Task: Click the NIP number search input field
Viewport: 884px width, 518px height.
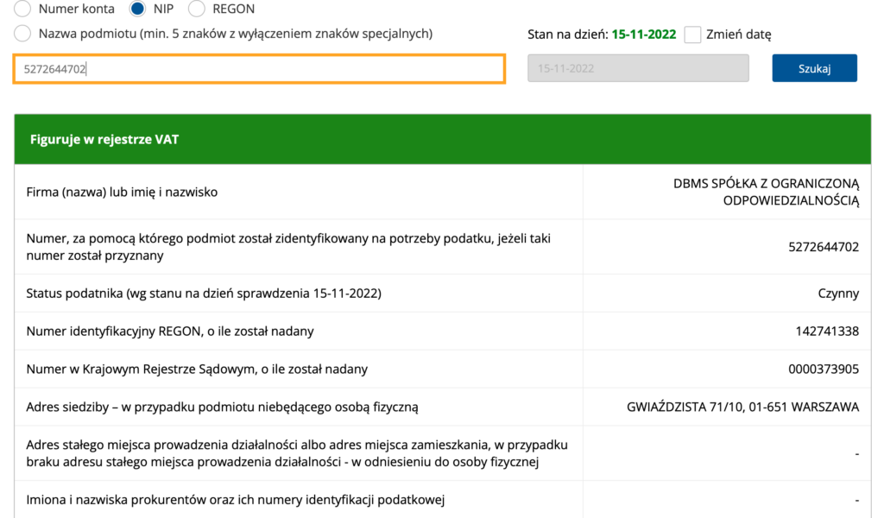Action: [259, 69]
